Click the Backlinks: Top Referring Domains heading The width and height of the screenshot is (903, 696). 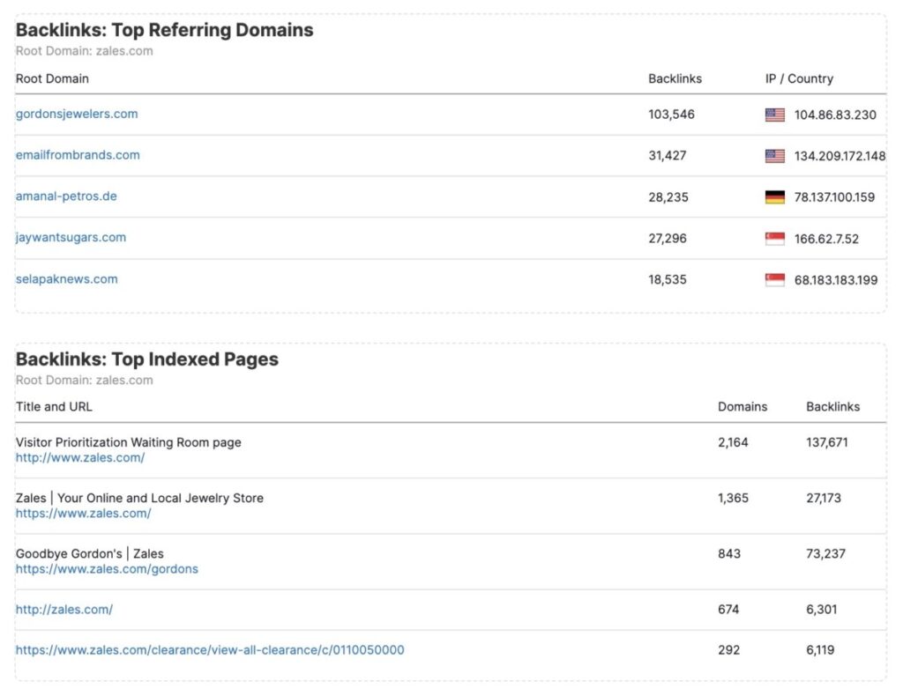165,30
